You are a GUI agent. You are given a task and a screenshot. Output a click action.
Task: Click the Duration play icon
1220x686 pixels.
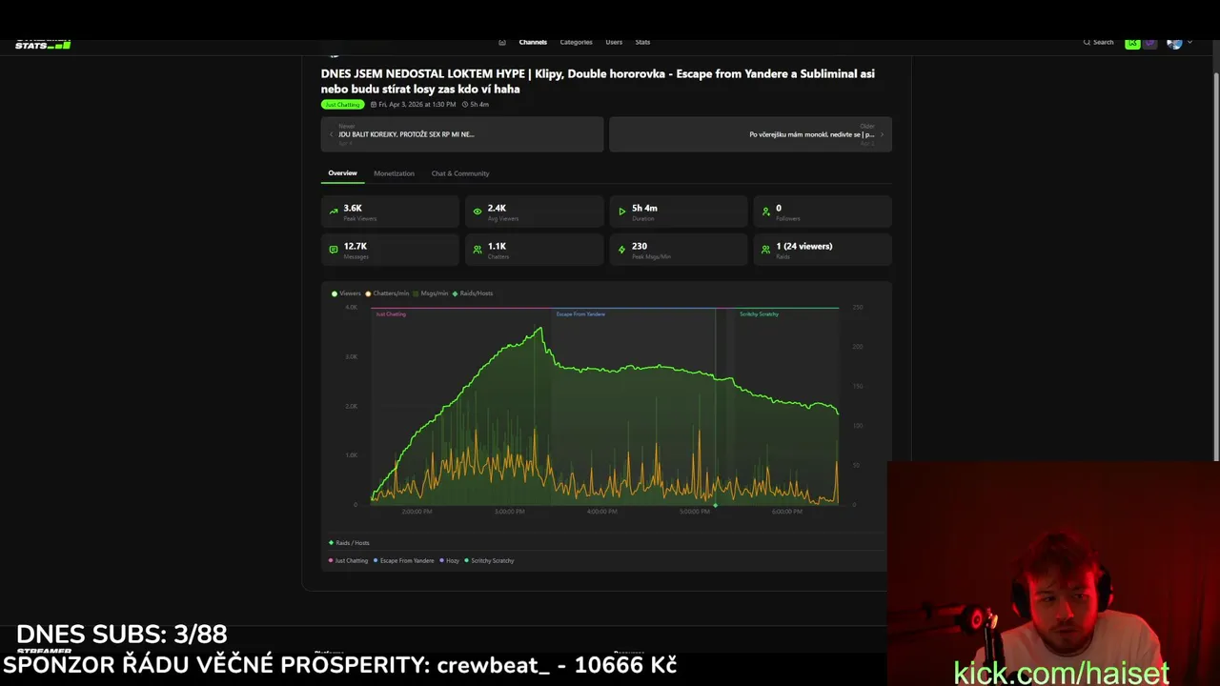click(x=621, y=212)
